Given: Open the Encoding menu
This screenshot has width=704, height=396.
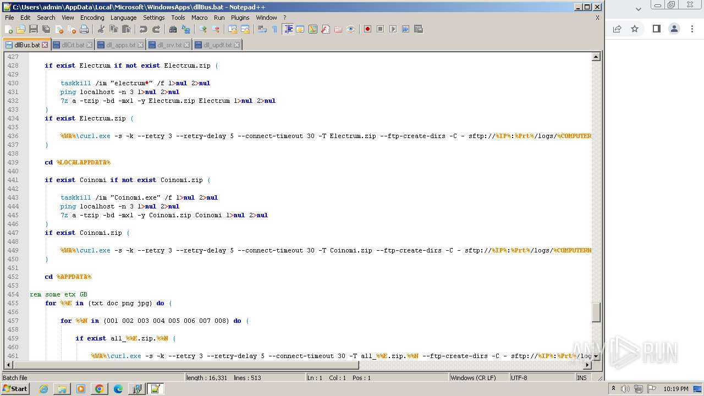Looking at the screenshot, I should click(x=92, y=18).
